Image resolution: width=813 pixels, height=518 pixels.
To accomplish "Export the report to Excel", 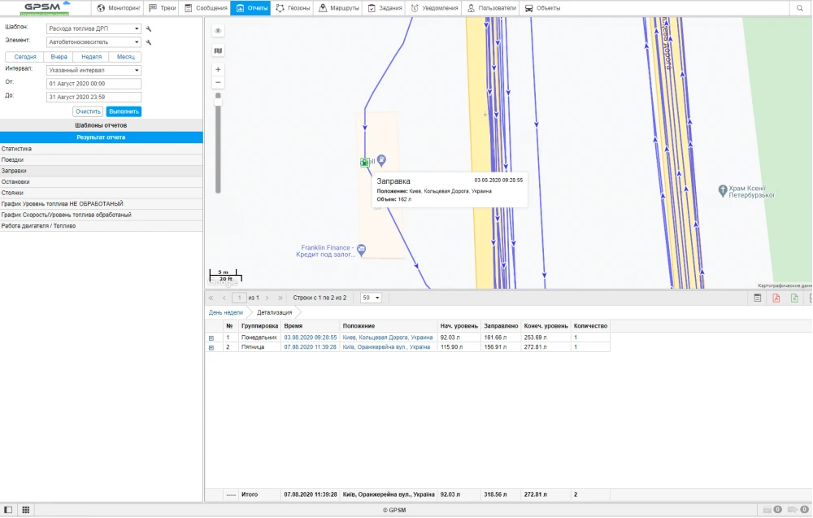I will [794, 298].
